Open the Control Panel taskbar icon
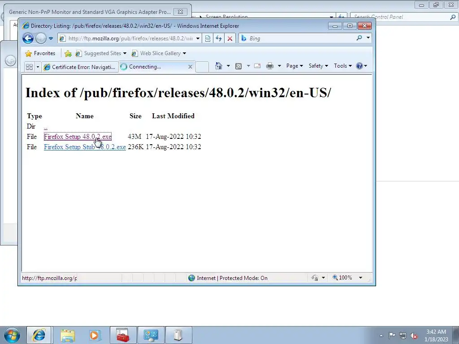Viewport: 459px width, 344px height. point(151,335)
